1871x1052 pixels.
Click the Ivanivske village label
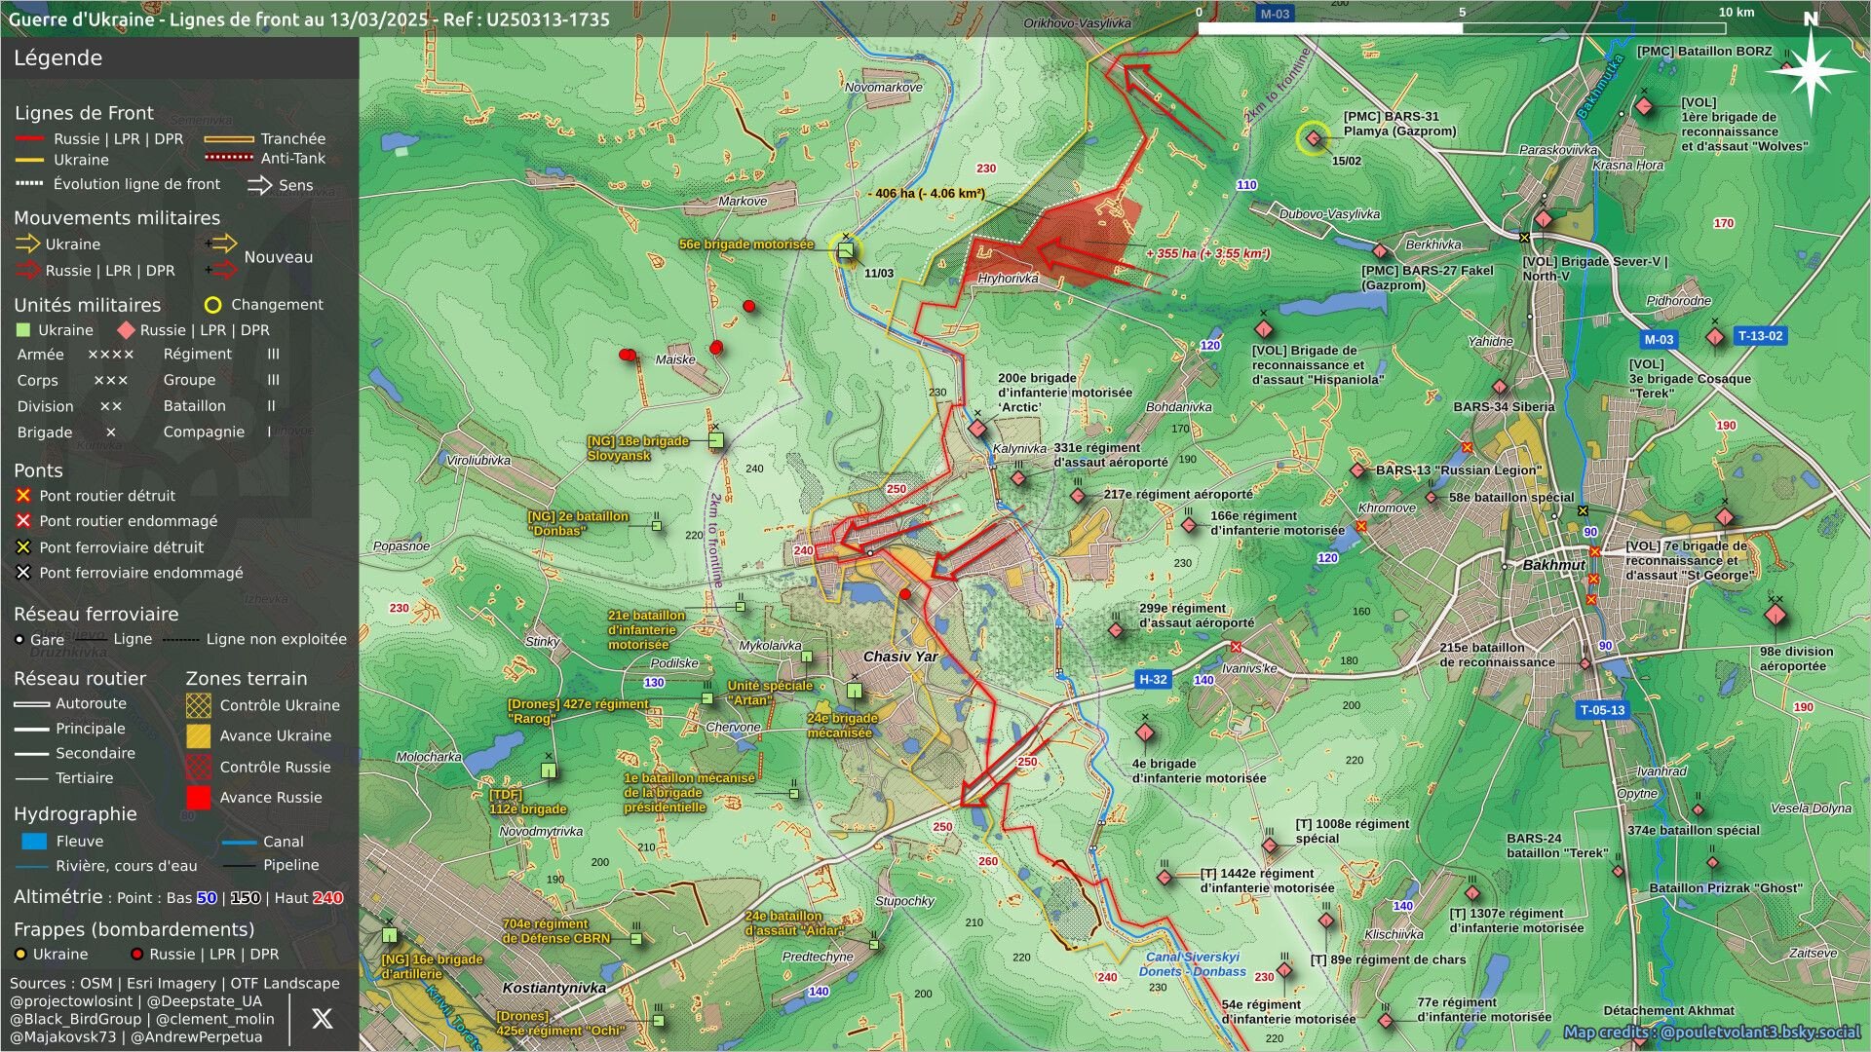pyautogui.click(x=1249, y=668)
